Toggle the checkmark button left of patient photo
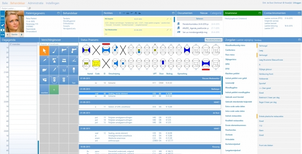 click(3, 25)
